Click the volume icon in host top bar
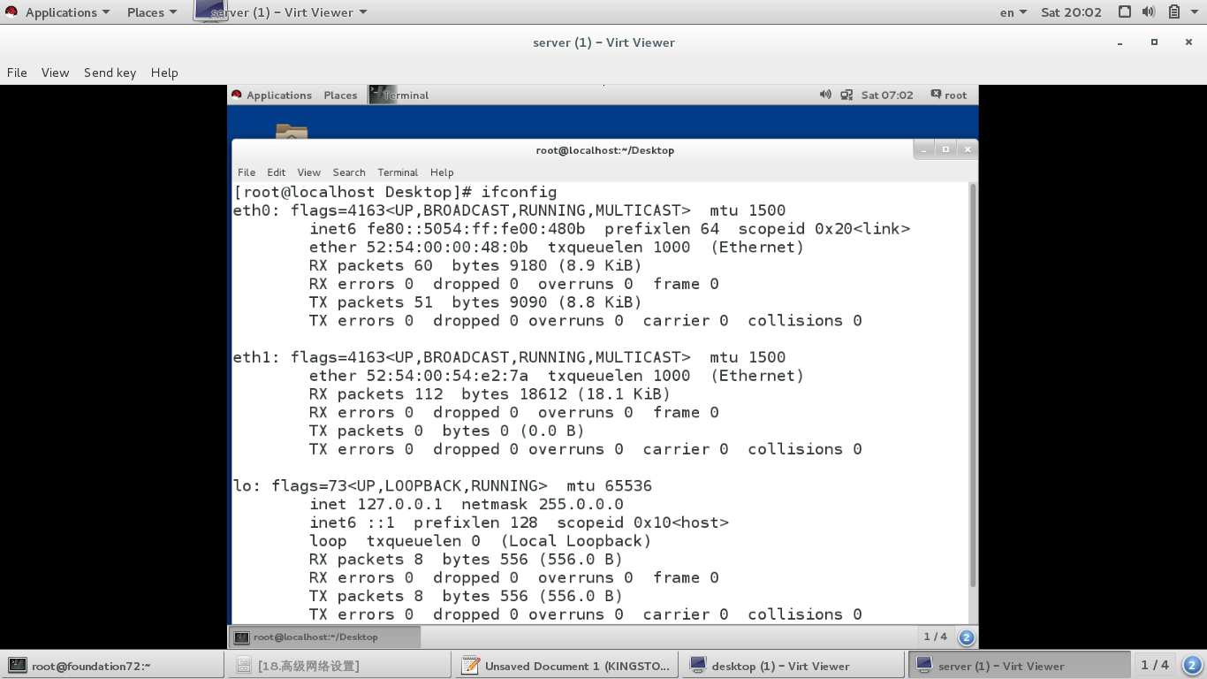This screenshot has width=1207, height=679. [1149, 11]
